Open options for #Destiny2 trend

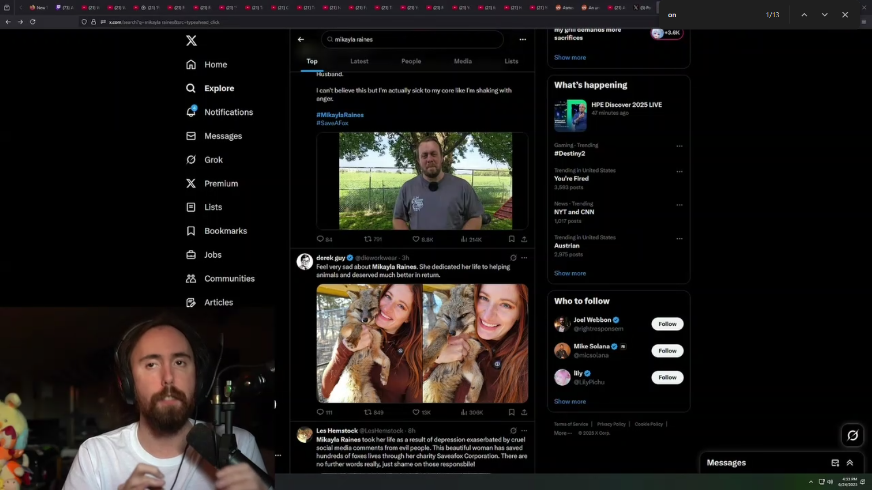point(679,146)
